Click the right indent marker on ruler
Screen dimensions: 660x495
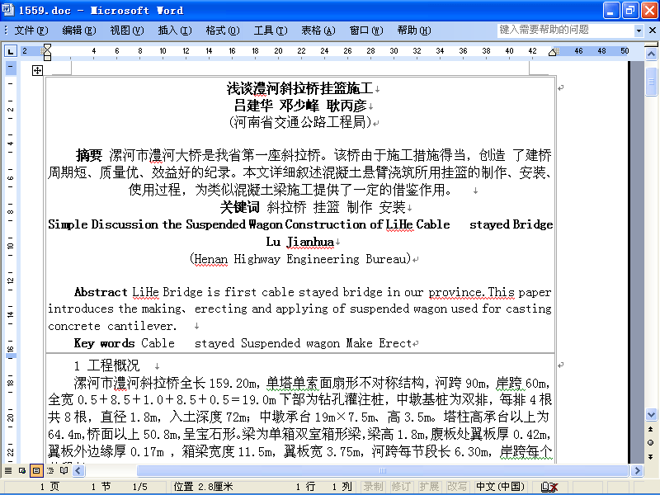pyautogui.click(x=553, y=52)
